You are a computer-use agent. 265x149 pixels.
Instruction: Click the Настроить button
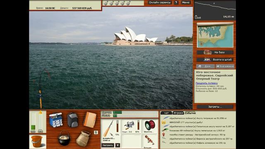coord(108,145)
